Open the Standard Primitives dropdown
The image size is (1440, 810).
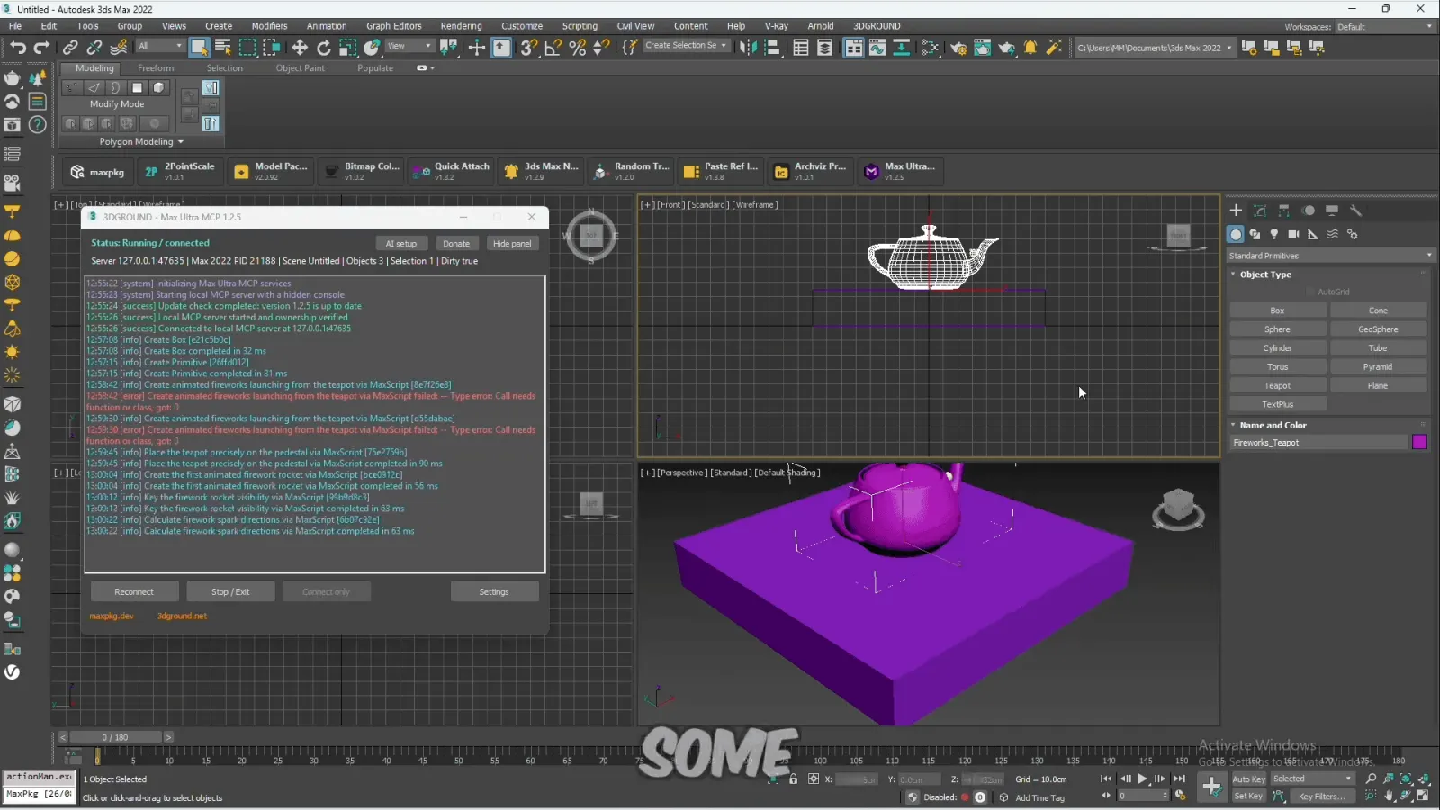tap(1330, 256)
